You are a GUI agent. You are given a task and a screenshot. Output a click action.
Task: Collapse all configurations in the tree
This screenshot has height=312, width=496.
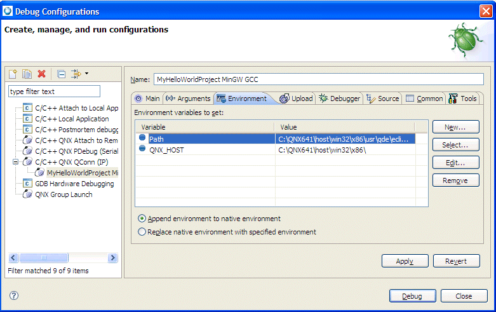[x=61, y=74]
